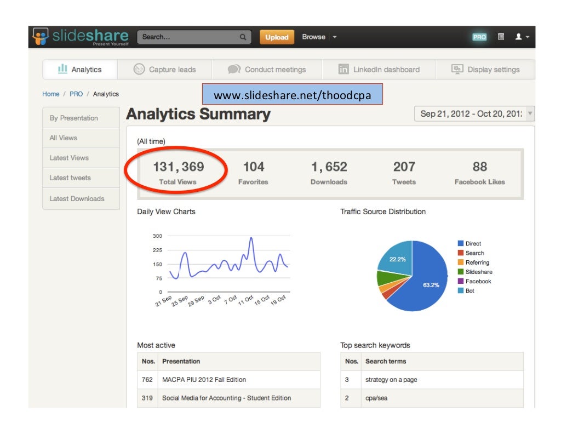Click the Slideshare legend green swatch
Image resolution: width=561 pixels, height=434 pixels.
click(x=461, y=272)
